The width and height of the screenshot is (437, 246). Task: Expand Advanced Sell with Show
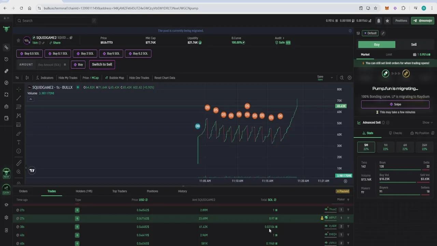(x=427, y=123)
